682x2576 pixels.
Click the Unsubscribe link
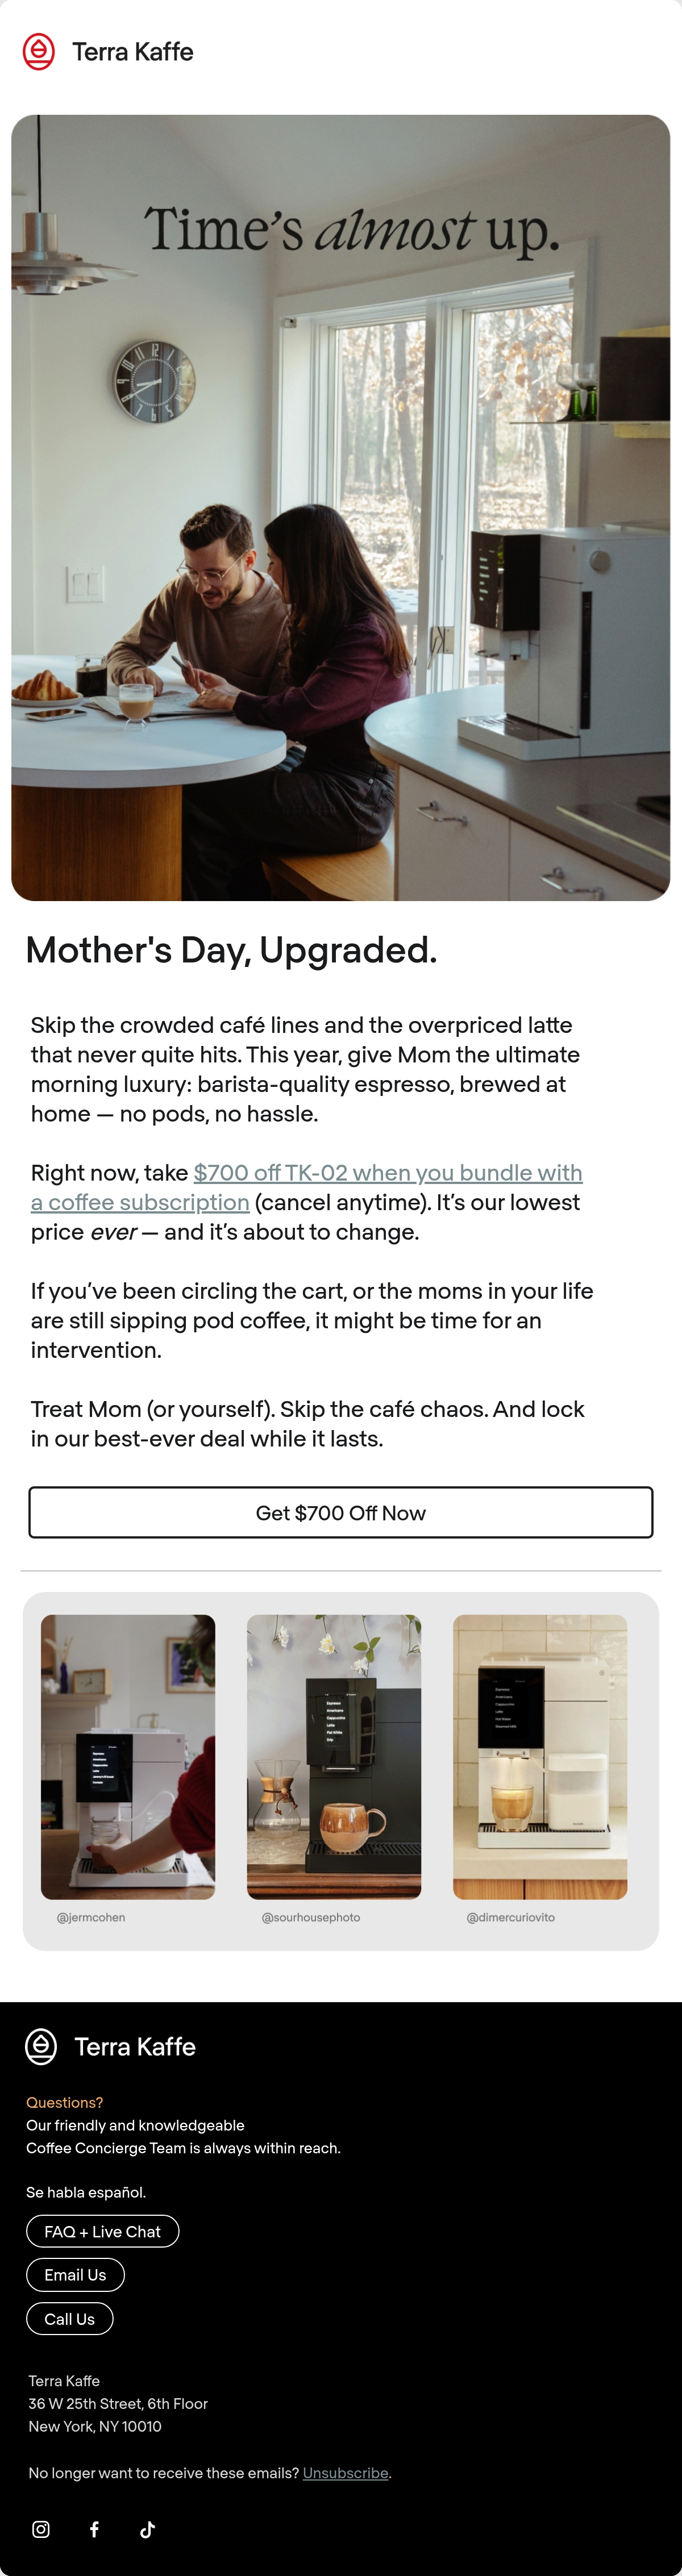[346, 2473]
